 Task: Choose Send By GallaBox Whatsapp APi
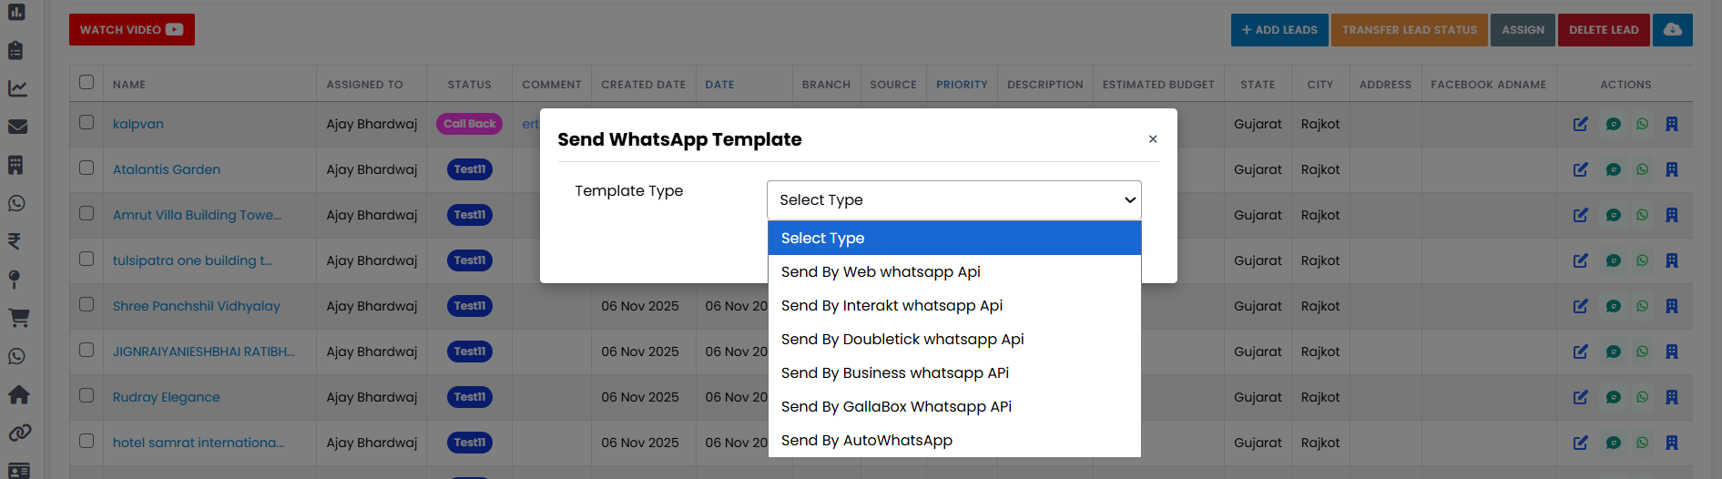(x=954, y=406)
